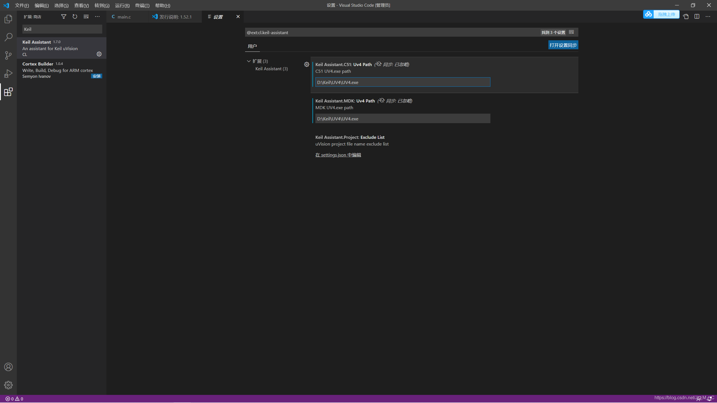Image resolution: width=717 pixels, height=403 pixels.
Task: Open Source Control view in activity bar
Action: coord(8,55)
